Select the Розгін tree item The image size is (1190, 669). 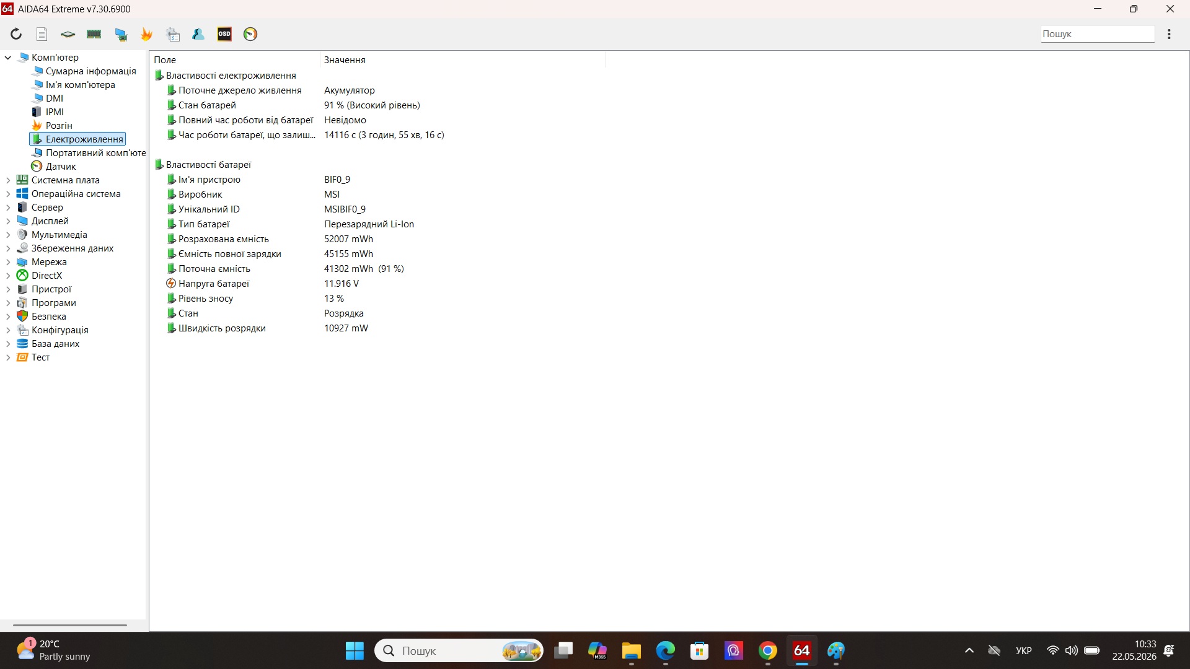(x=59, y=126)
